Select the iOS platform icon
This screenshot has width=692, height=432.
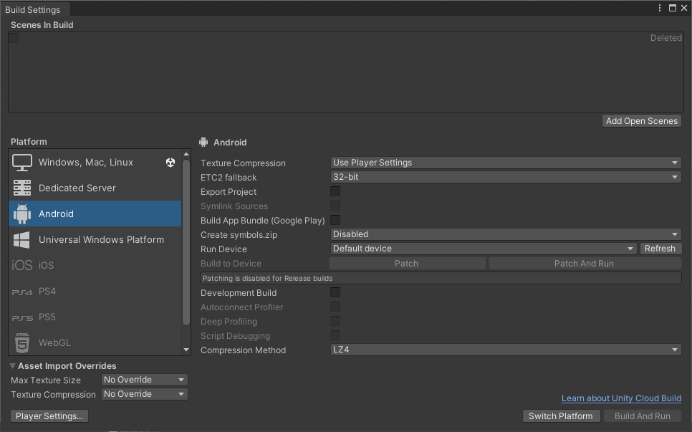[22, 266]
